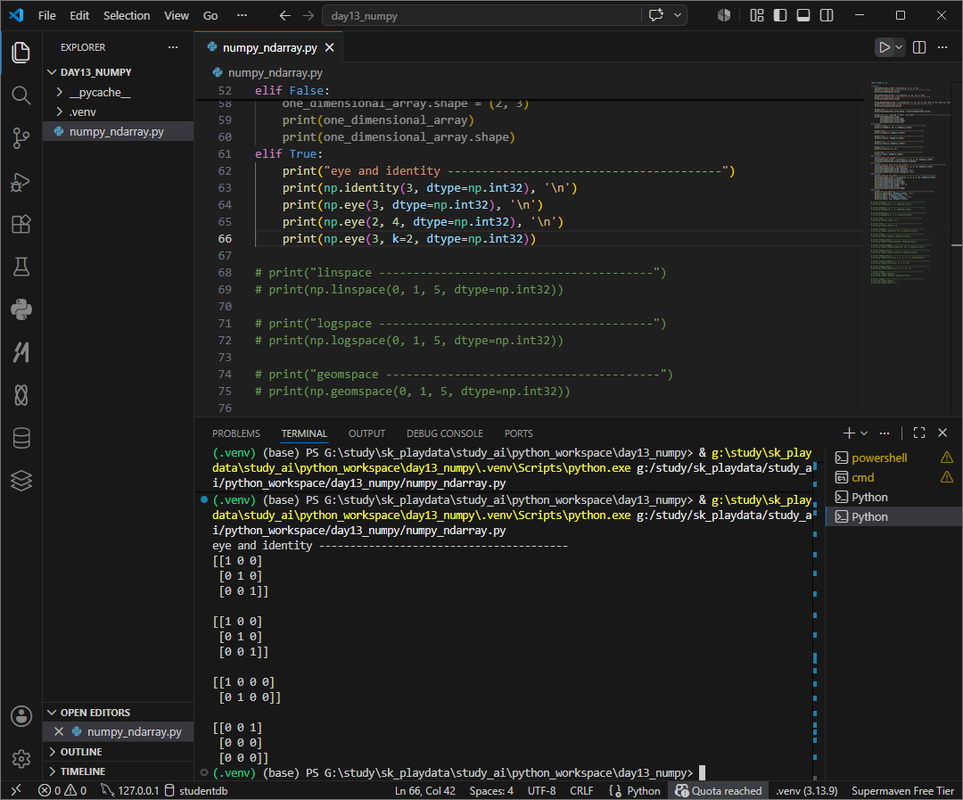Viewport: 963px width, 800px height.
Task: Collapse the DAY13_NUMPY folder section
Action: (x=118, y=72)
